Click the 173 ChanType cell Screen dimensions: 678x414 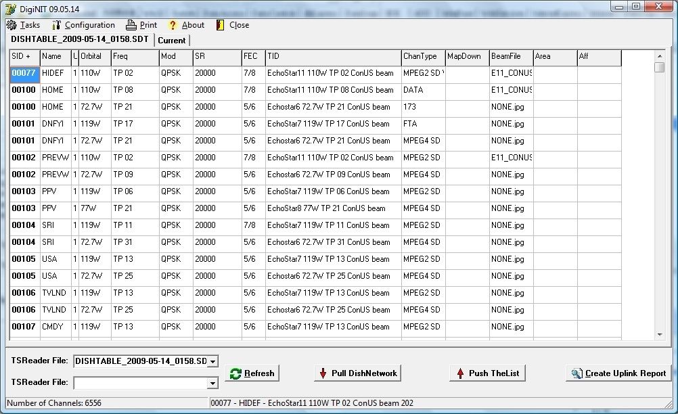point(424,107)
